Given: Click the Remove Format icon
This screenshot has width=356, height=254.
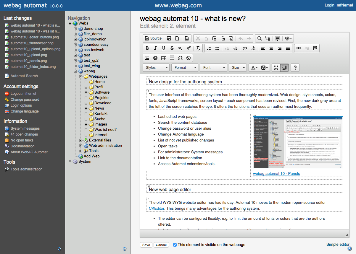Looking at the screenshot, I should tap(199, 48).
